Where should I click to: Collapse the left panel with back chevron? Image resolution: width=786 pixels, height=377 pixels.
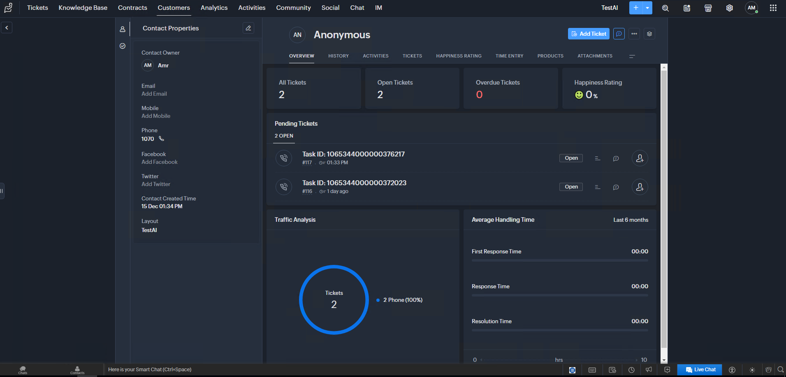pos(7,28)
